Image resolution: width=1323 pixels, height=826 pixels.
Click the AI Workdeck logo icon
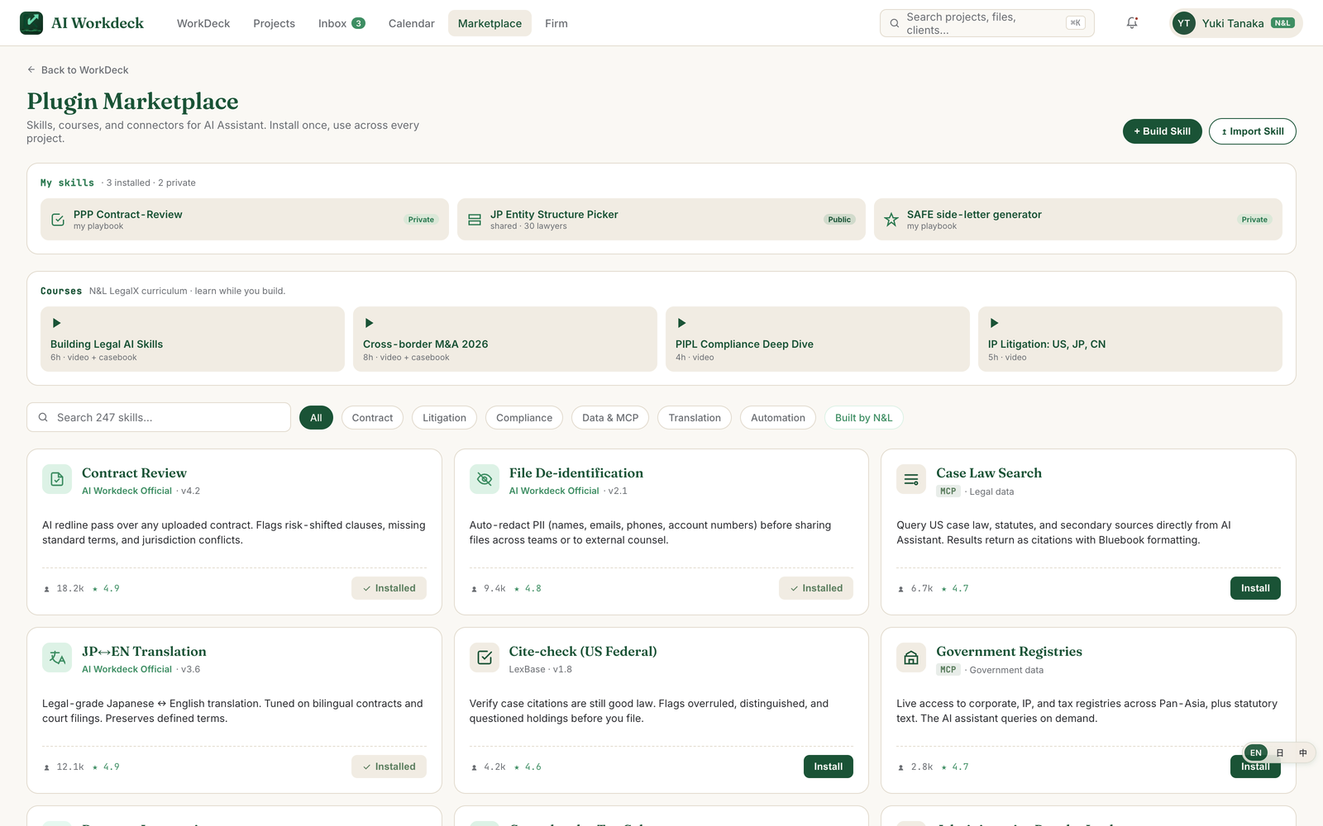(31, 23)
